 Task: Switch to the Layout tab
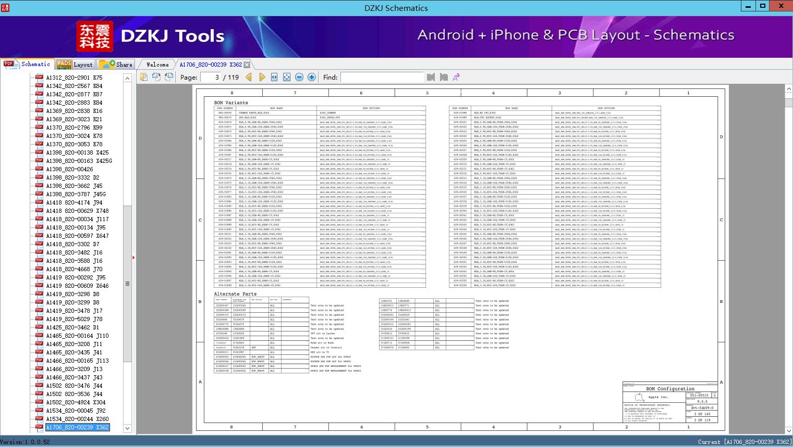click(75, 65)
